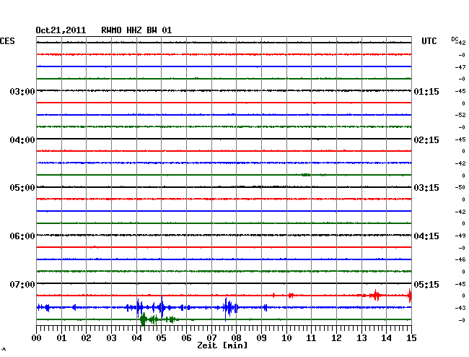Select the "03" minute axis label
469x357 pixels.
pyautogui.click(x=112, y=338)
